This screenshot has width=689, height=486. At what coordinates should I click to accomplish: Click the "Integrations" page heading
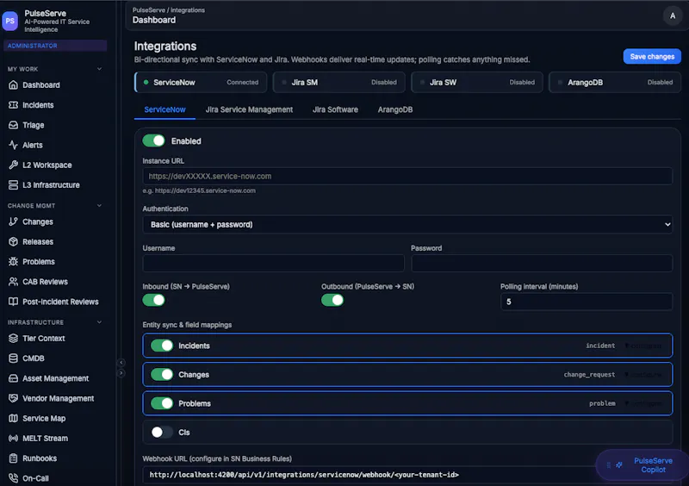click(x=165, y=47)
